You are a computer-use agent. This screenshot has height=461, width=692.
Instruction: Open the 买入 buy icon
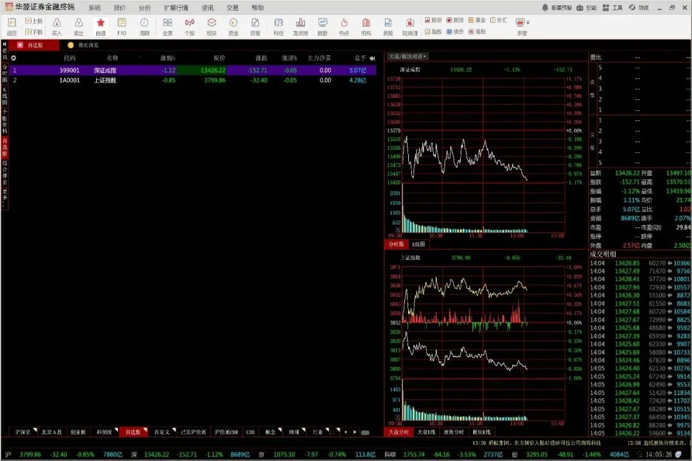(x=56, y=26)
